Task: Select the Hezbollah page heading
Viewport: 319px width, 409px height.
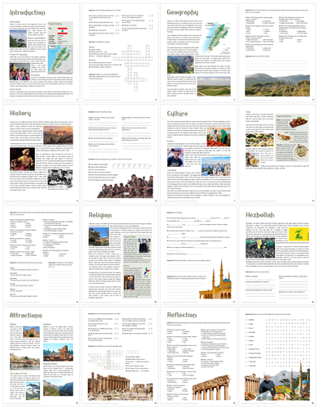Action: tap(259, 214)
